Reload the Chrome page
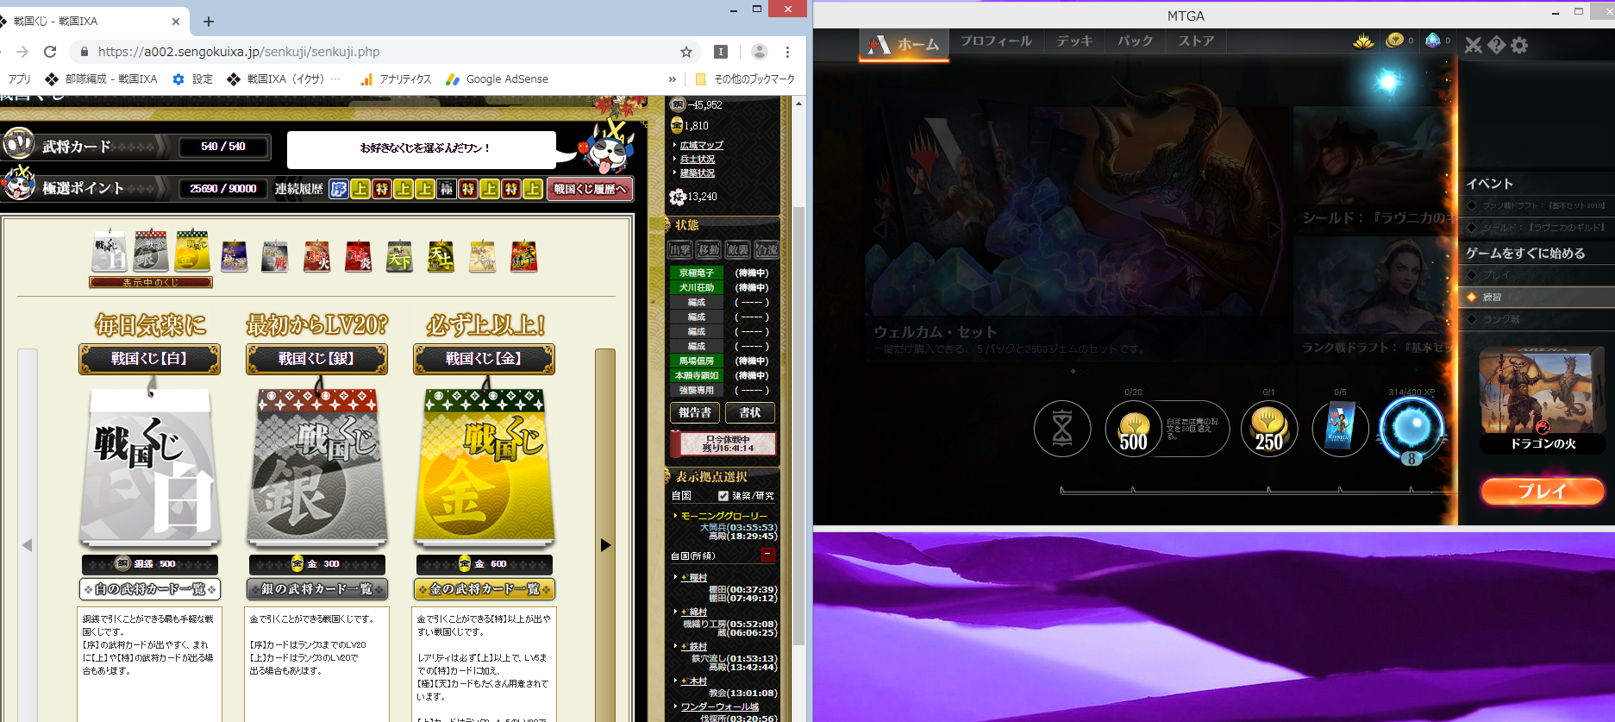The width and height of the screenshot is (1615, 722). pyautogui.click(x=50, y=52)
